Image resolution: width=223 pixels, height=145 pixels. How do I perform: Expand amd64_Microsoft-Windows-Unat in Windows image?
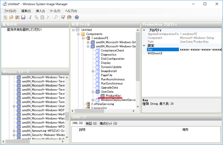(14, 106)
